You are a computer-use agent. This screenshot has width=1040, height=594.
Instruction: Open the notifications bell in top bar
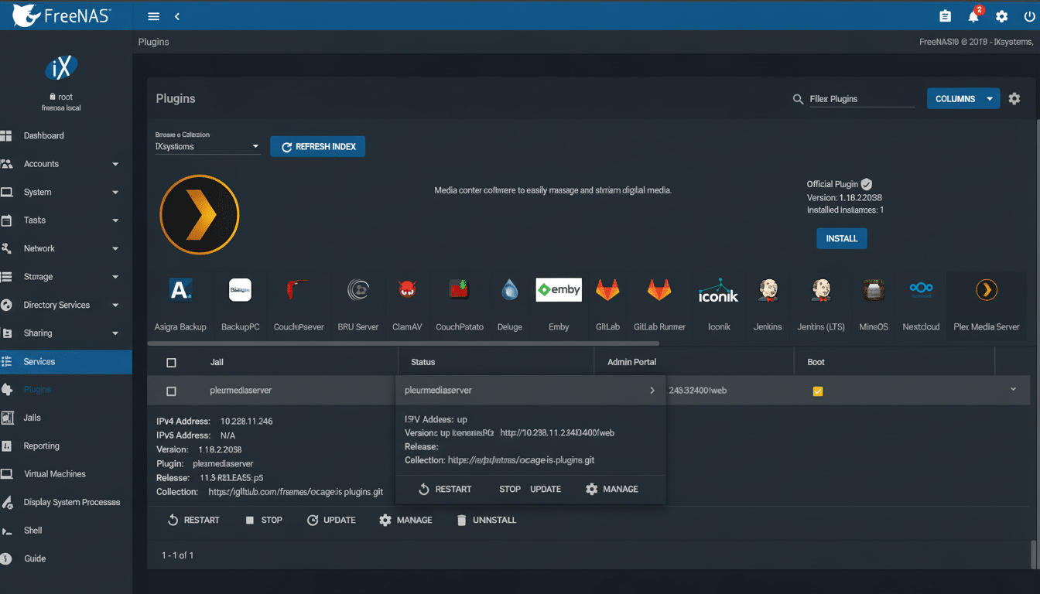[x=973, y=15]
